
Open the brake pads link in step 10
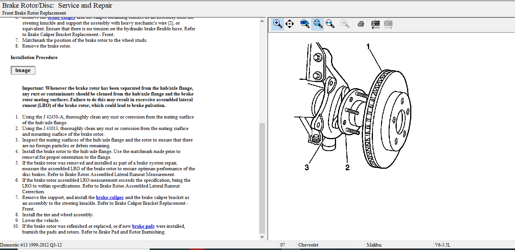point(143,226)
